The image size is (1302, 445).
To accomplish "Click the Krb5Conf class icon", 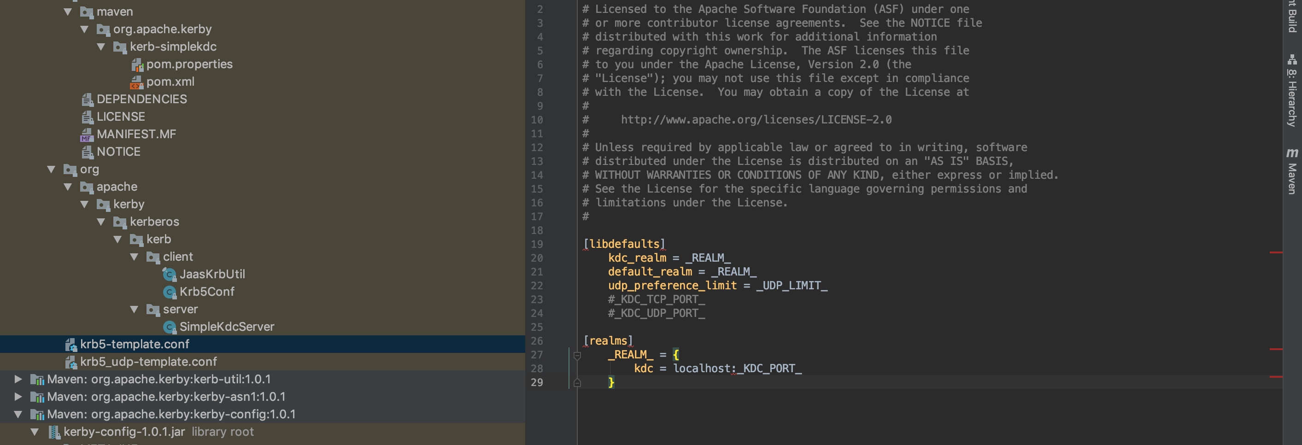I will pyautogui.click(x=170, y=292).
